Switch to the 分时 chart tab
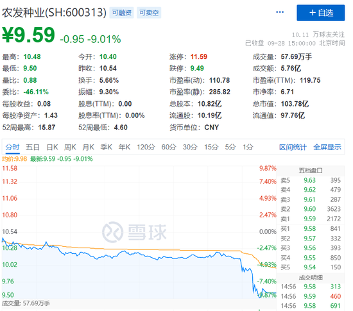 (12, 147)
